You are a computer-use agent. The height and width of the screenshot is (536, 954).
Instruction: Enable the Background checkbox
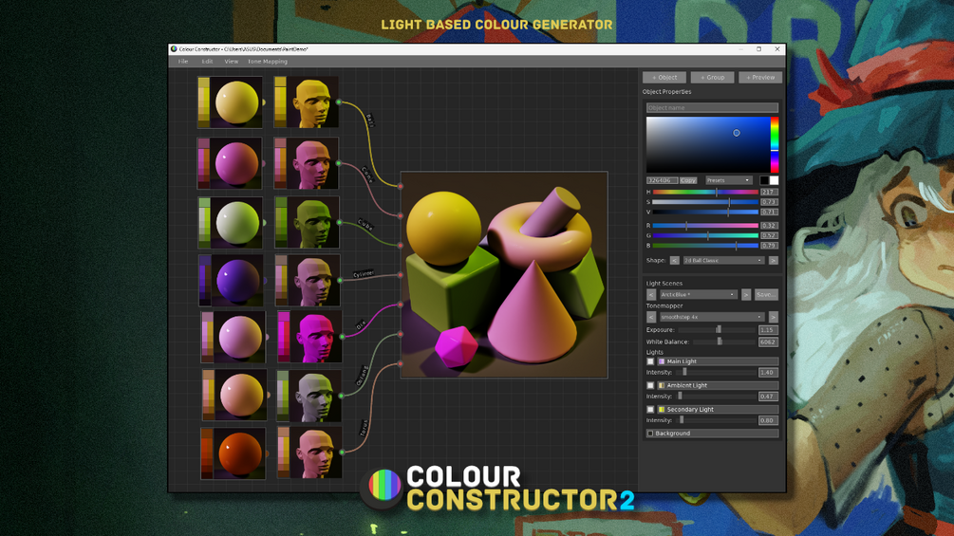point(650,434)
